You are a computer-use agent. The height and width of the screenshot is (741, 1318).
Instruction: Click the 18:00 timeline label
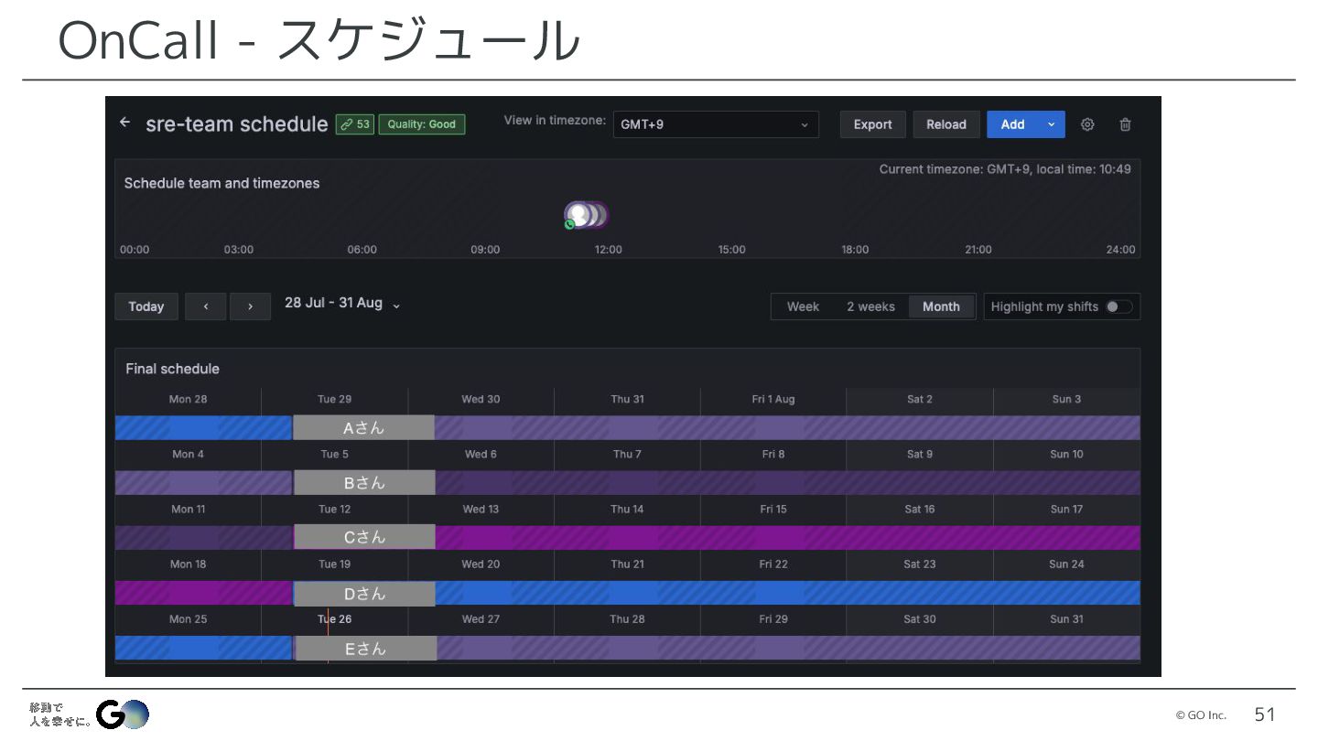pyautogui.click(x=855, y=250)
